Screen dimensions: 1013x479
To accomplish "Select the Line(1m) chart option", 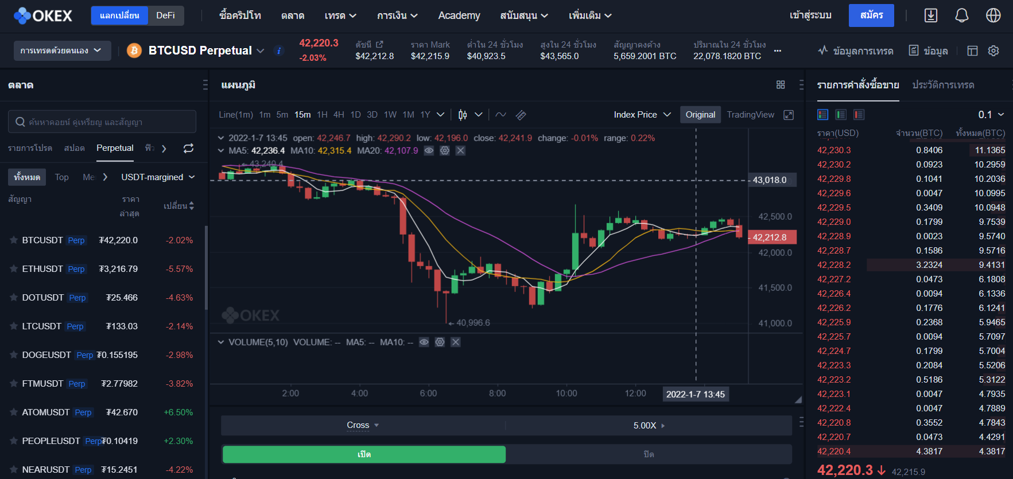I will 236,115.
